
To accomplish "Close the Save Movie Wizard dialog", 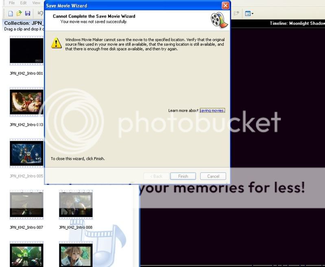I will click(225, 6).
